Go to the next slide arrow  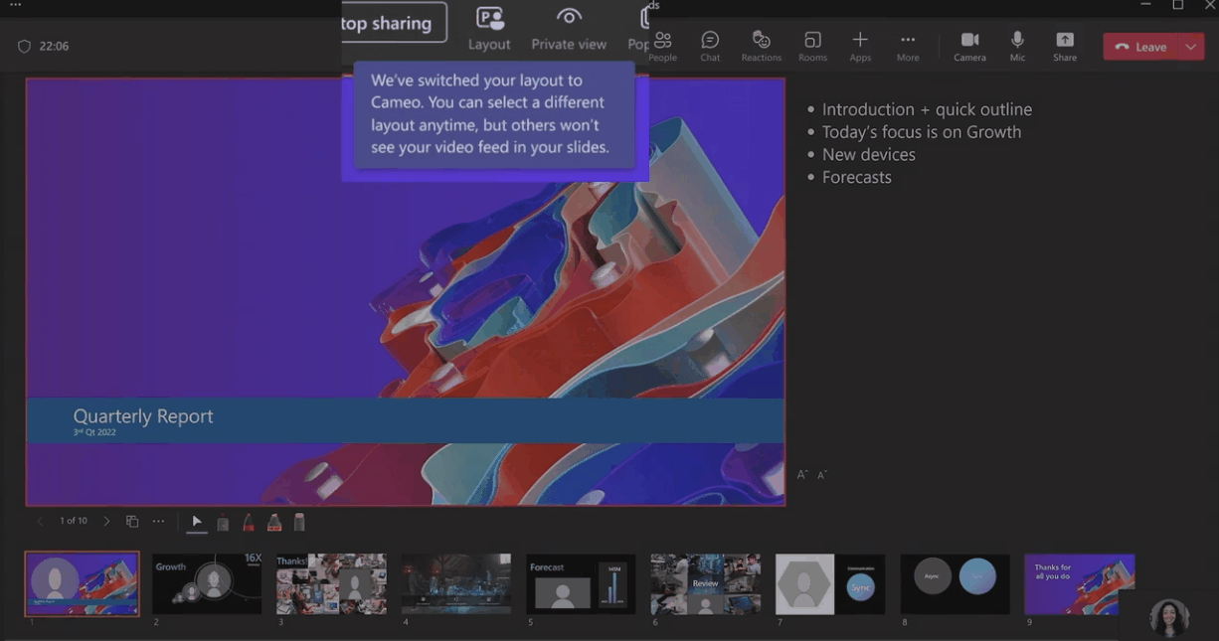click(x=107, y=522)
